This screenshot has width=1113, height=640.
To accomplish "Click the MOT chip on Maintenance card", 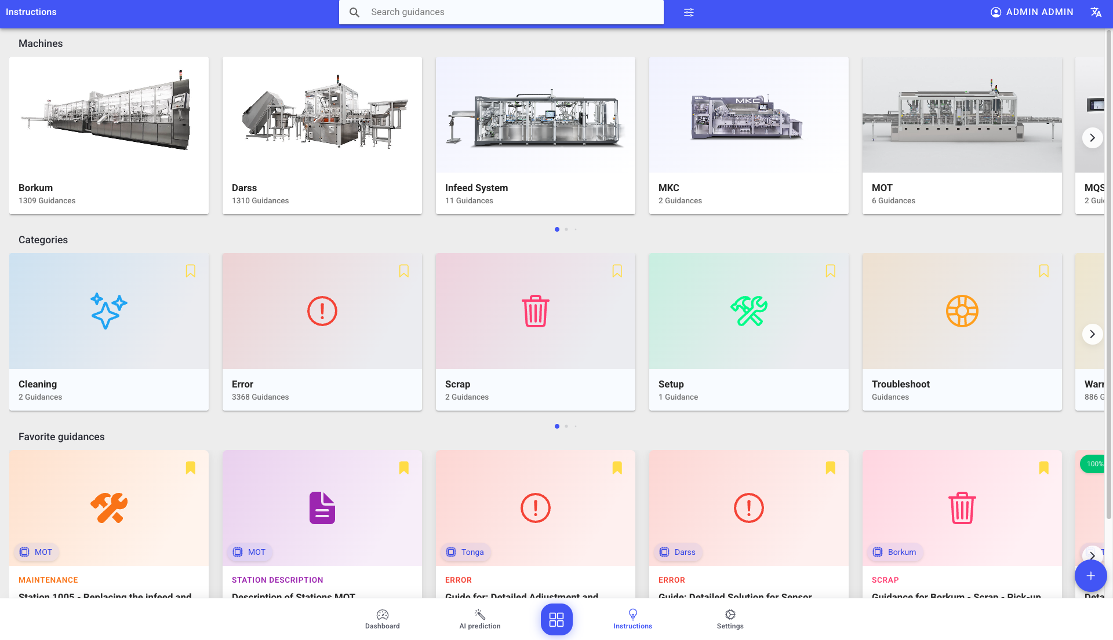I will (37, 552).
